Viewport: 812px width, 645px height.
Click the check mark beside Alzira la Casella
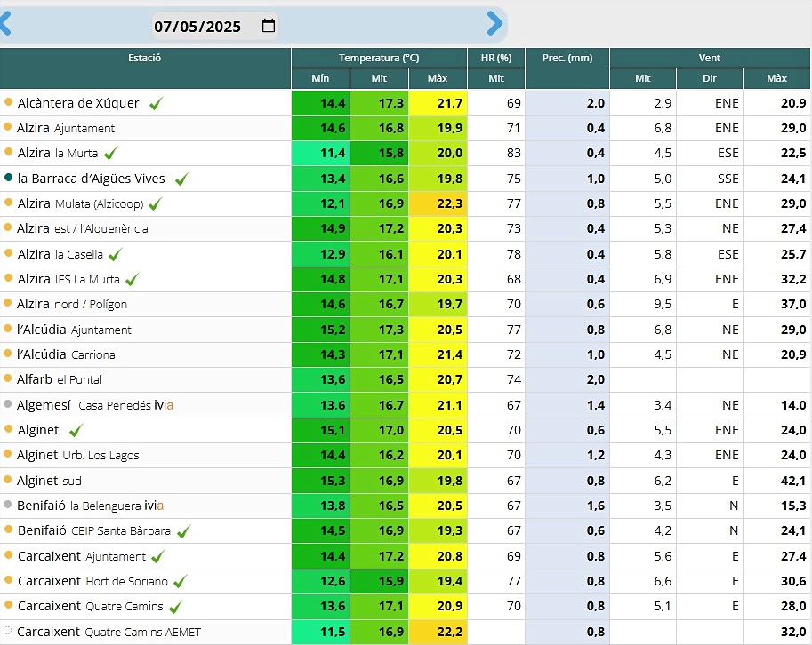(116, 254)
